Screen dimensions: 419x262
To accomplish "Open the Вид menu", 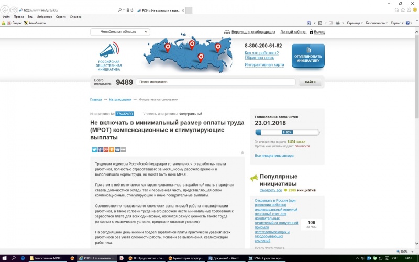I will pyautogui.click(x=30, y=17).
